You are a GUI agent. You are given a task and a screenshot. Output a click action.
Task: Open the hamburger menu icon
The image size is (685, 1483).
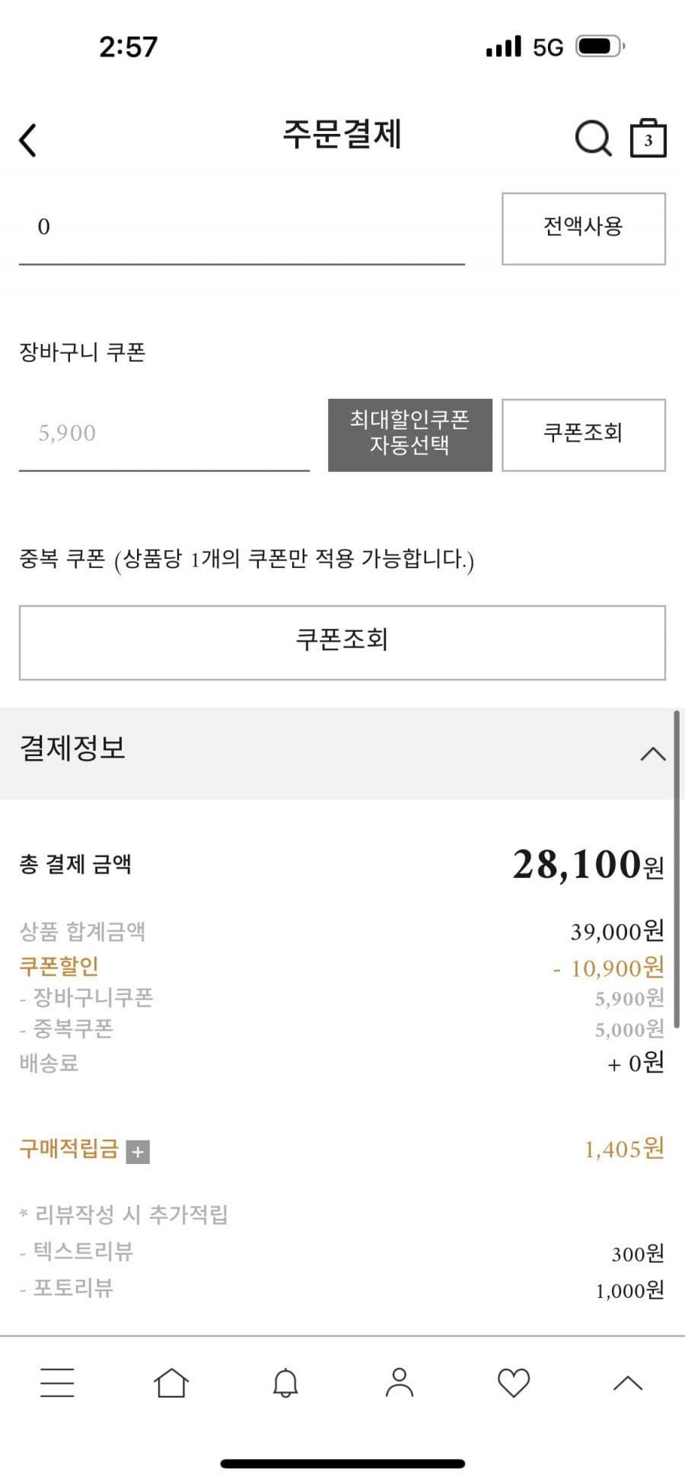coord(57,1383)
